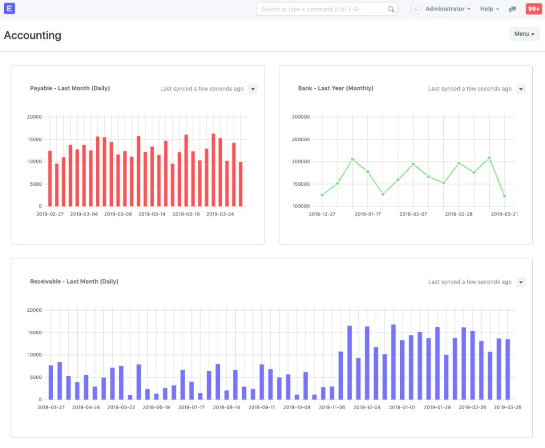Image resolution: width=545 pixels, height=448 pixels.
Task: Click the last purple bar in Receivable chart
Action: [508, 369]
